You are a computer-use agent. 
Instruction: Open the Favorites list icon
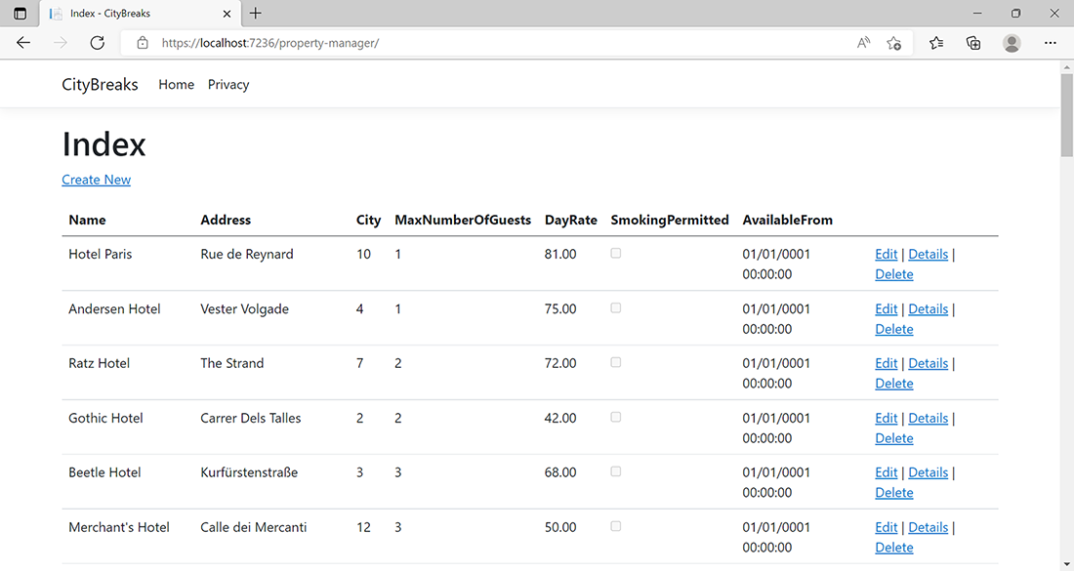coord(936,42)
